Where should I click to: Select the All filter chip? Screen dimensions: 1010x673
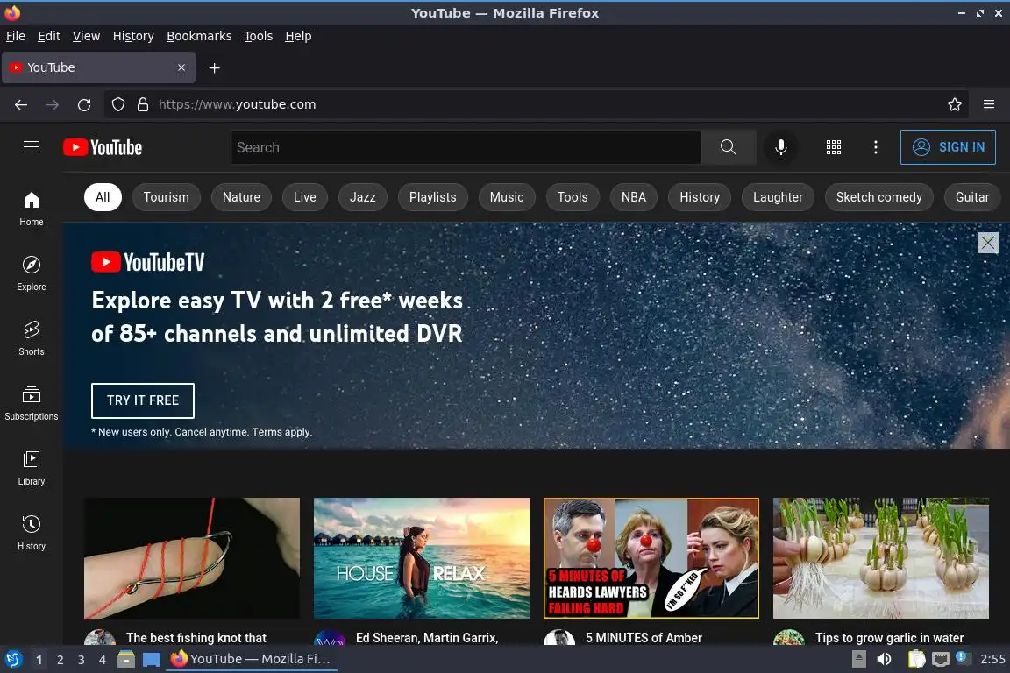pyautogui.click(x=103, y=197)
